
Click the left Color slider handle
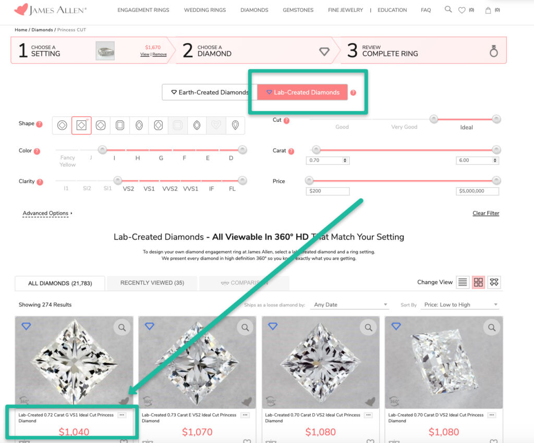point(103,150)
